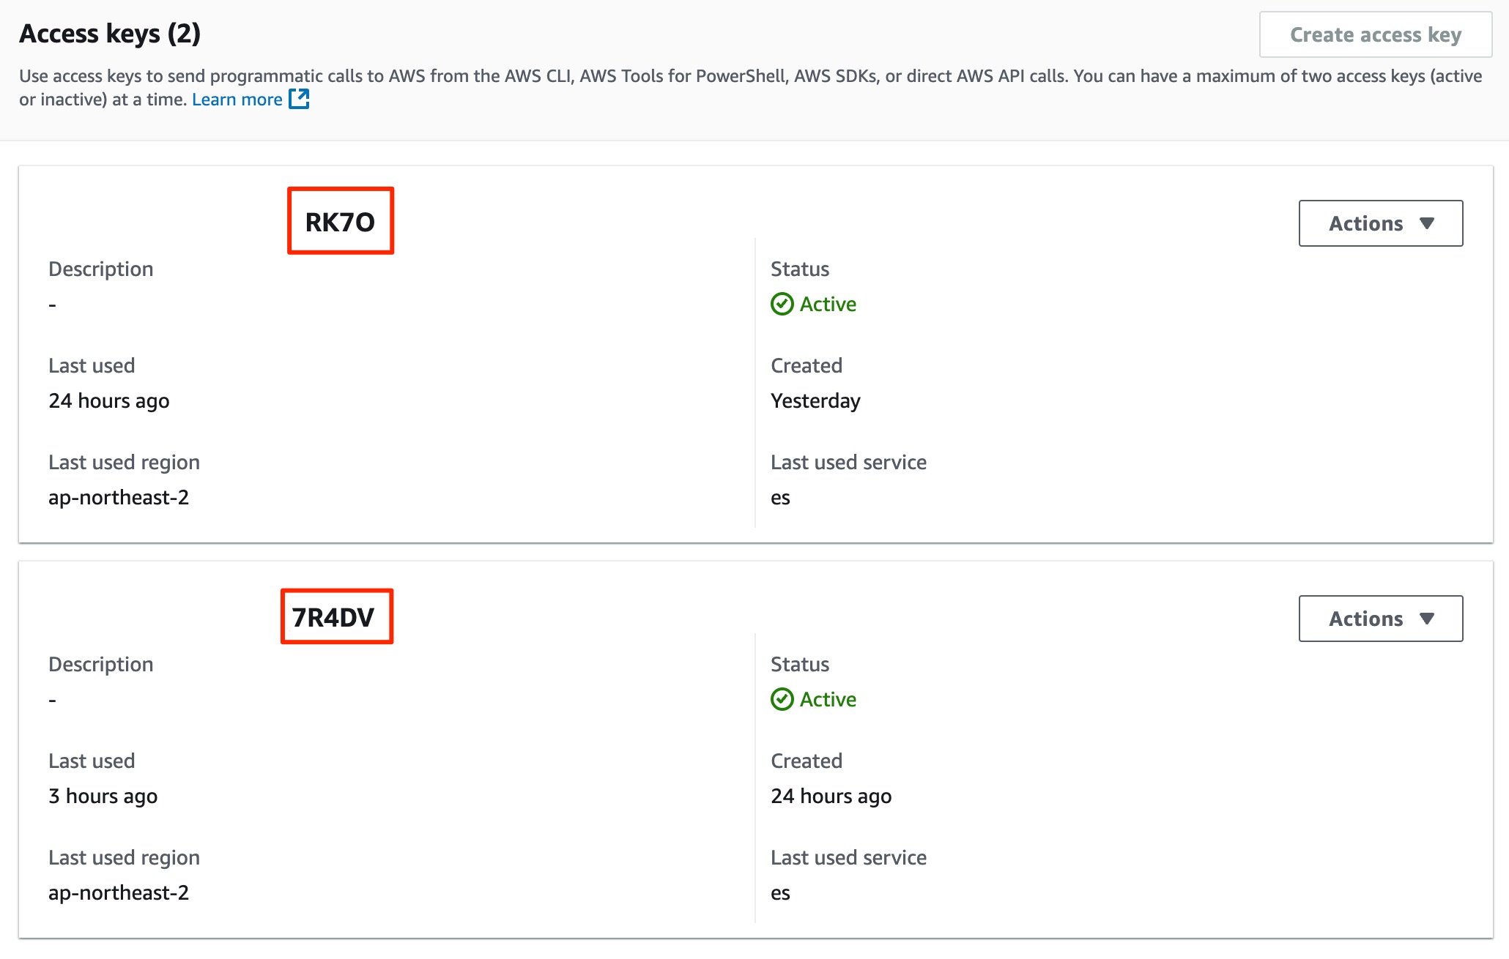Click the green Active checkmark icon for key RK7O
The image size is (1509, 959).
click(x=782, y=304)
